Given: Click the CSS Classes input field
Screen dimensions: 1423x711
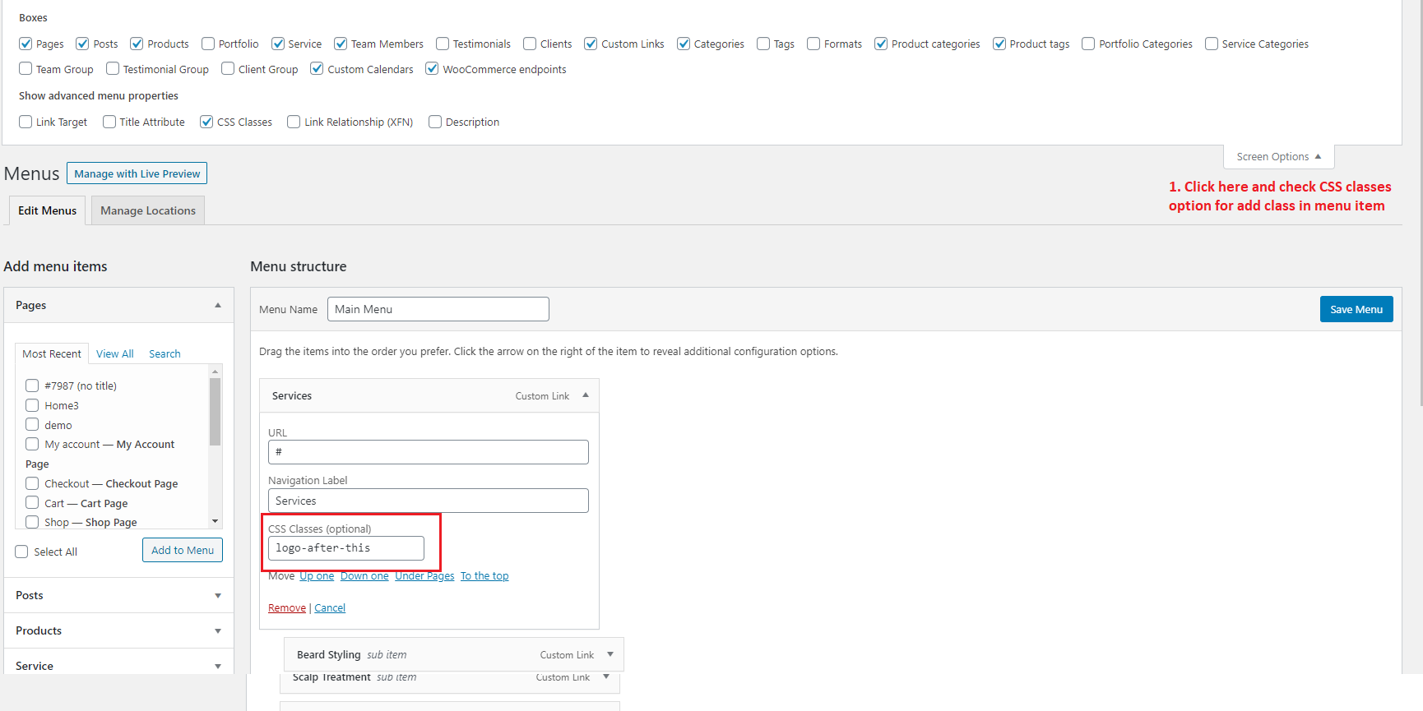Looking at the screenshot, I should pyautogui.click(x=346, y=548).
